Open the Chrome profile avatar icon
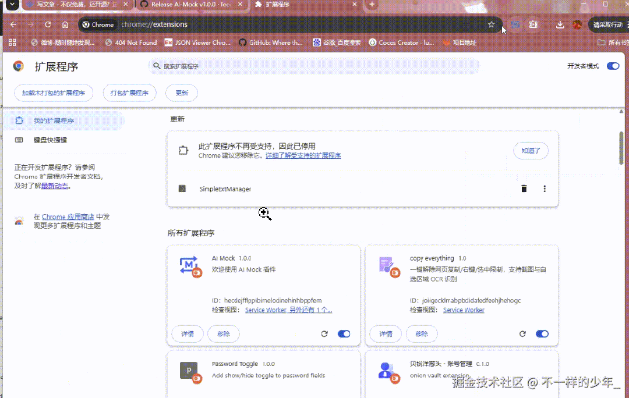 click(x=577, y=25)
